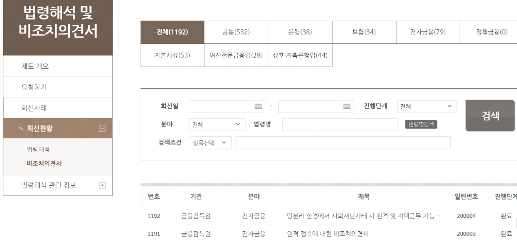Open the 항목선택 search condition dropdown

(x=210, y=142)
